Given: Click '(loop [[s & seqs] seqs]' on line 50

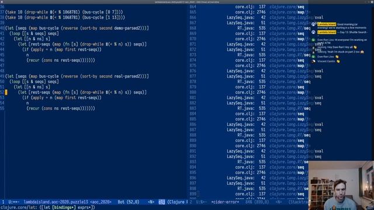Looking at the screenshot, I should pos(34,82).
